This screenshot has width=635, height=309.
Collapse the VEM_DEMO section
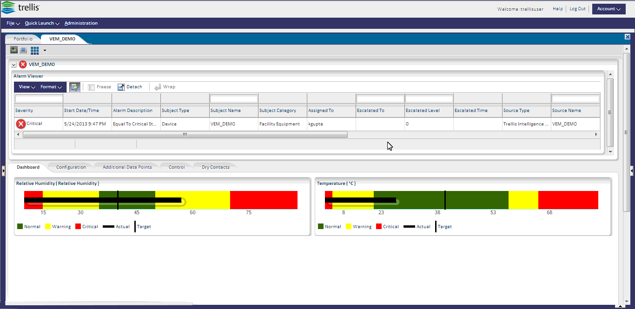point(14,65)
